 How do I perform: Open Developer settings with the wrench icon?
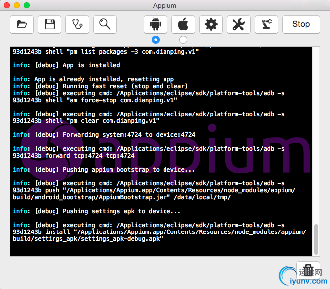coord(239,24)
